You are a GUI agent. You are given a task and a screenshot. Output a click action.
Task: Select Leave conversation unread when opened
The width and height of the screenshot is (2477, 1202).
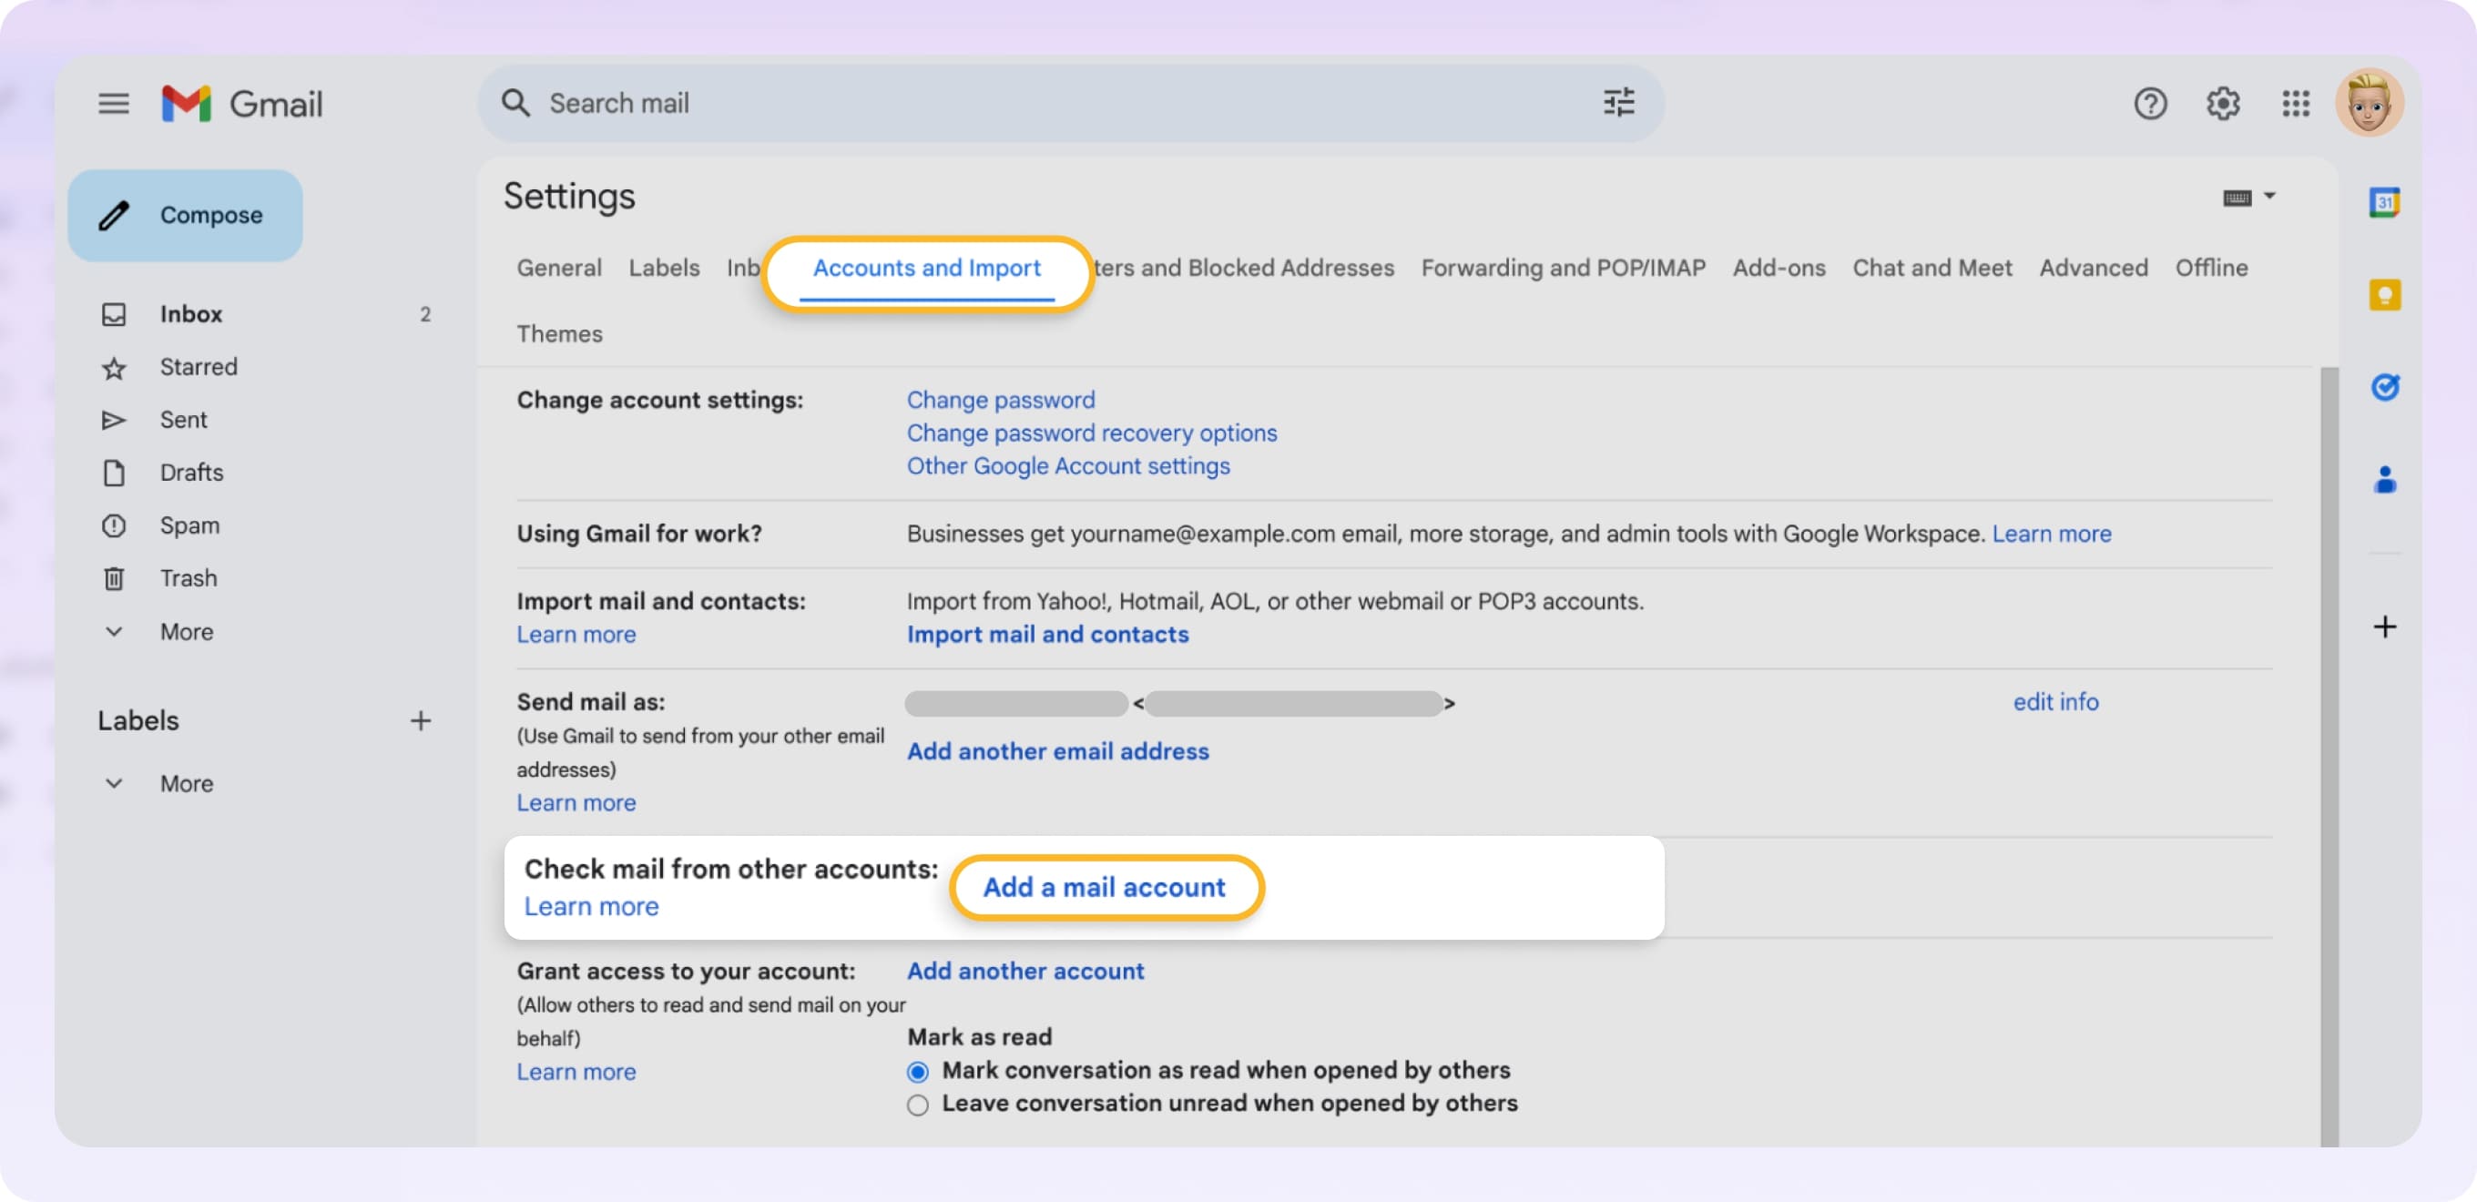click(x=917, y=1104)
